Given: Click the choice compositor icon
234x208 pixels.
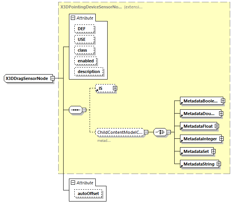Looking at the screenshot, I should tap(159, 132).
